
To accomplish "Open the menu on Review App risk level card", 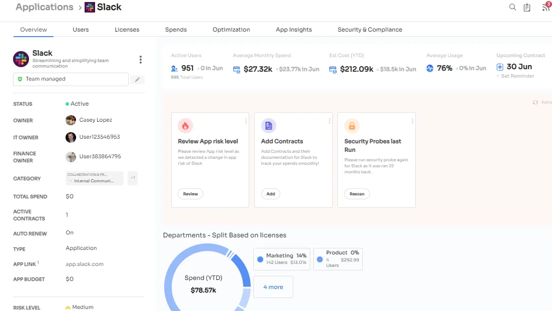I will click(246, 121).
